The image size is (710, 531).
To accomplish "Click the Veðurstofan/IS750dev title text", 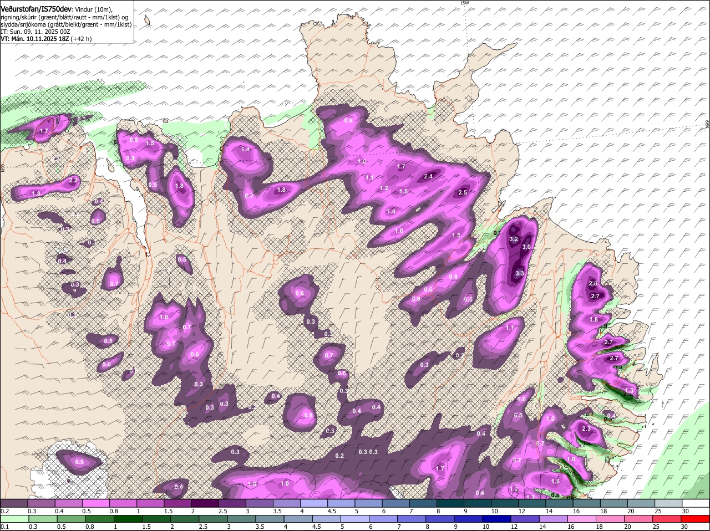I will [x=35, y=9].
